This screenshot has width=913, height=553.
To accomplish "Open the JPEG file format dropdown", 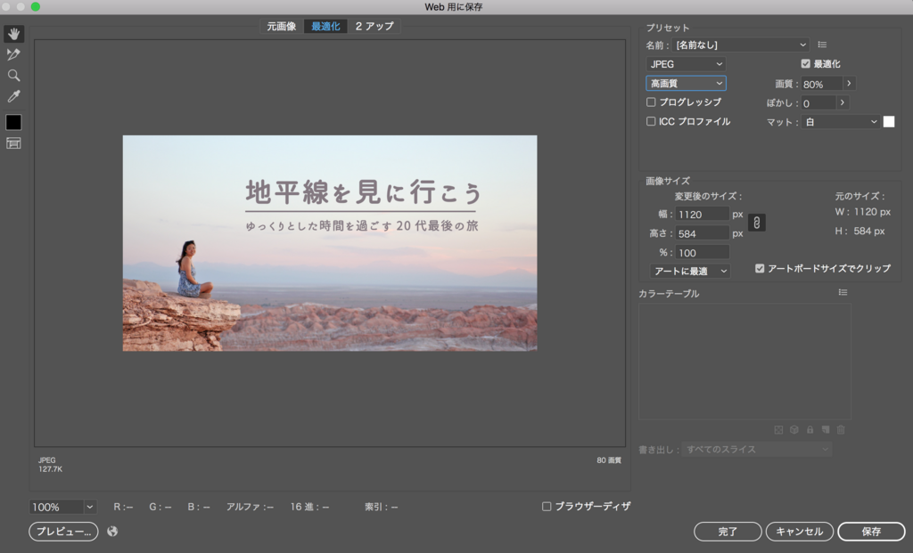I will (686, 64).
